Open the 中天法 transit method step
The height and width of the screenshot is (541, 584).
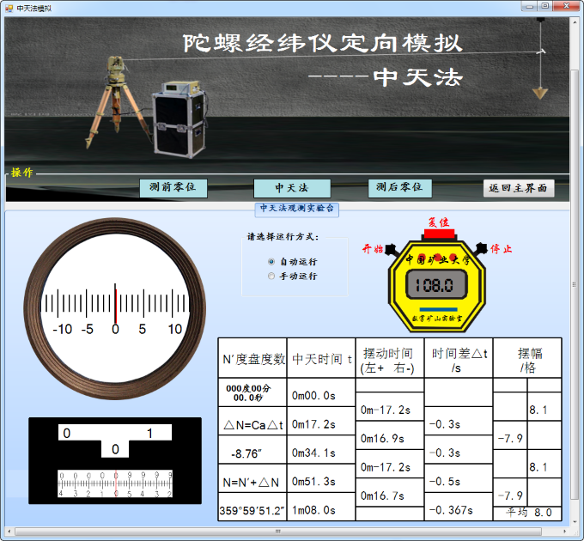[x=292, y=188]
